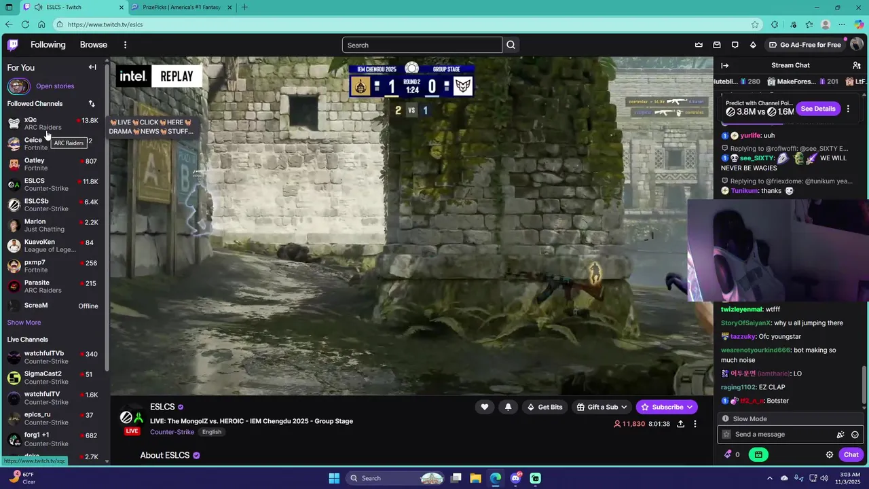Open Parasite ARC Raiders channel
Image resolution: width=869 pixels, height=489 pixels.
click(53, 286)
